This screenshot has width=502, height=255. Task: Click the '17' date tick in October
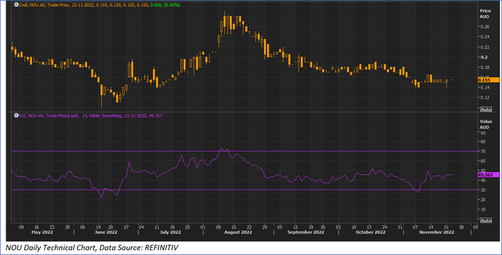369,227
